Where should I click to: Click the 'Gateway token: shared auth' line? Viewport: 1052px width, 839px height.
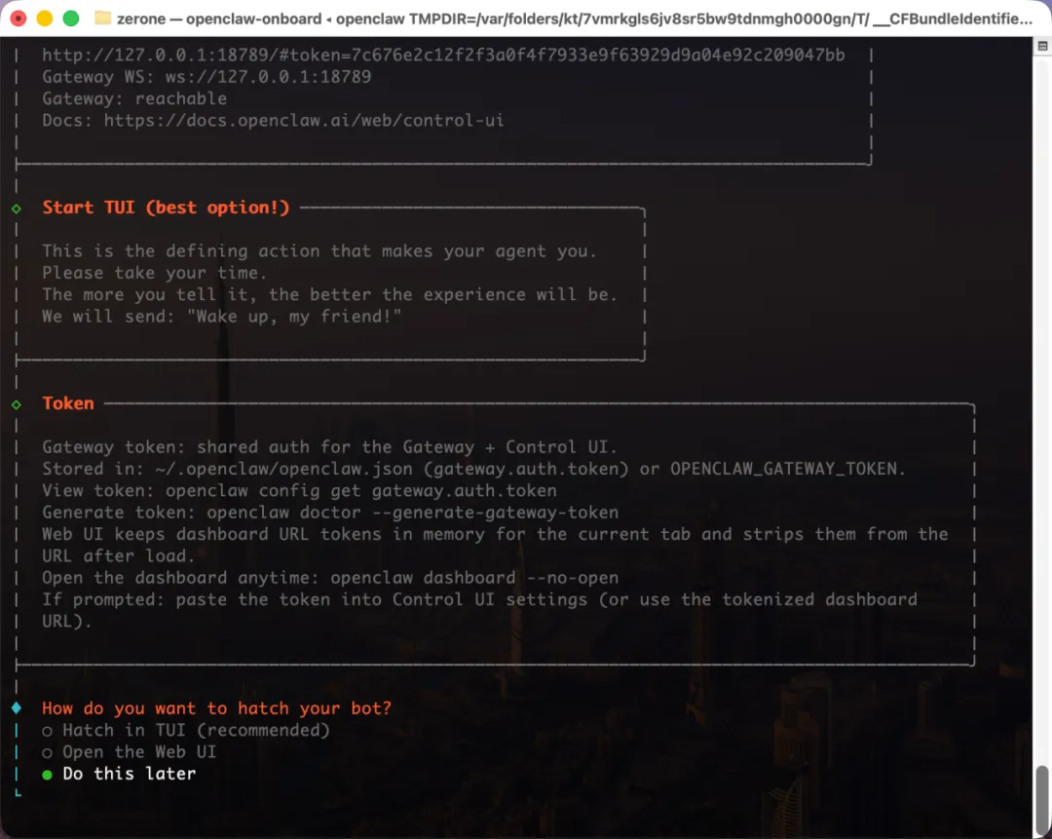(x=329, y=447)
